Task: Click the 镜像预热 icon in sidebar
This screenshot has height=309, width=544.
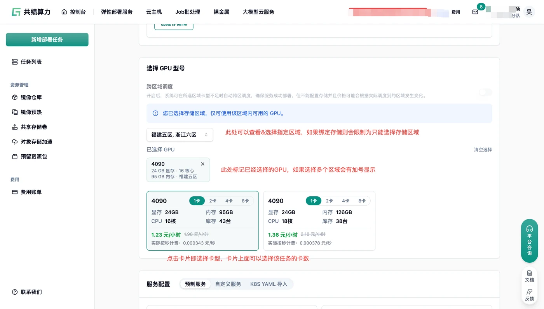Action: [15, 112]
